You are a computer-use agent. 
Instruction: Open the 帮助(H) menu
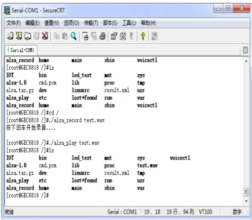(148, 23)
